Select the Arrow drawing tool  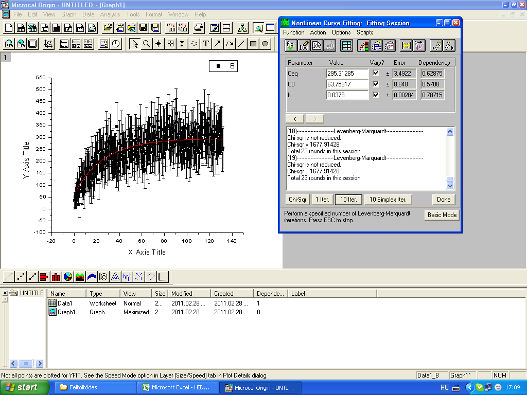tap(218, 44)
